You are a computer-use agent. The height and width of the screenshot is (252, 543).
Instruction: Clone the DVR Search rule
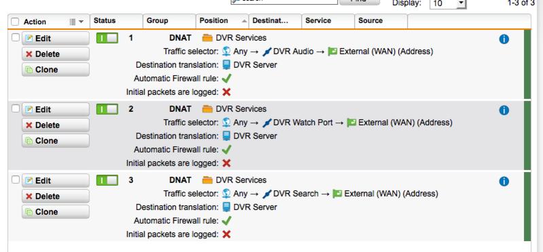coord(56,211)
